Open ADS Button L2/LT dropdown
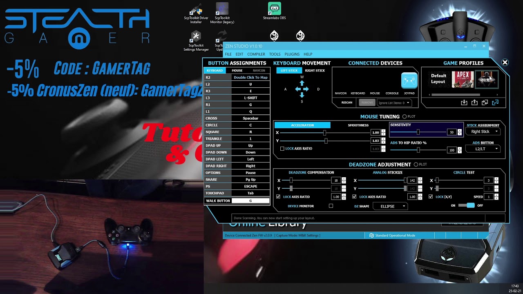This screenshot has height=294, width=523. point(484,149)
